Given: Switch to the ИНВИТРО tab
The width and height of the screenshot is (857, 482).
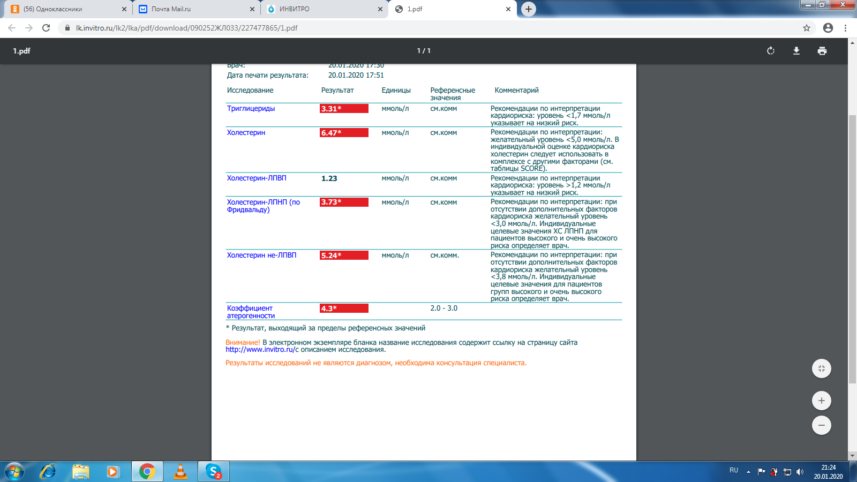Looking at the screenshot, I should point(321,9).
